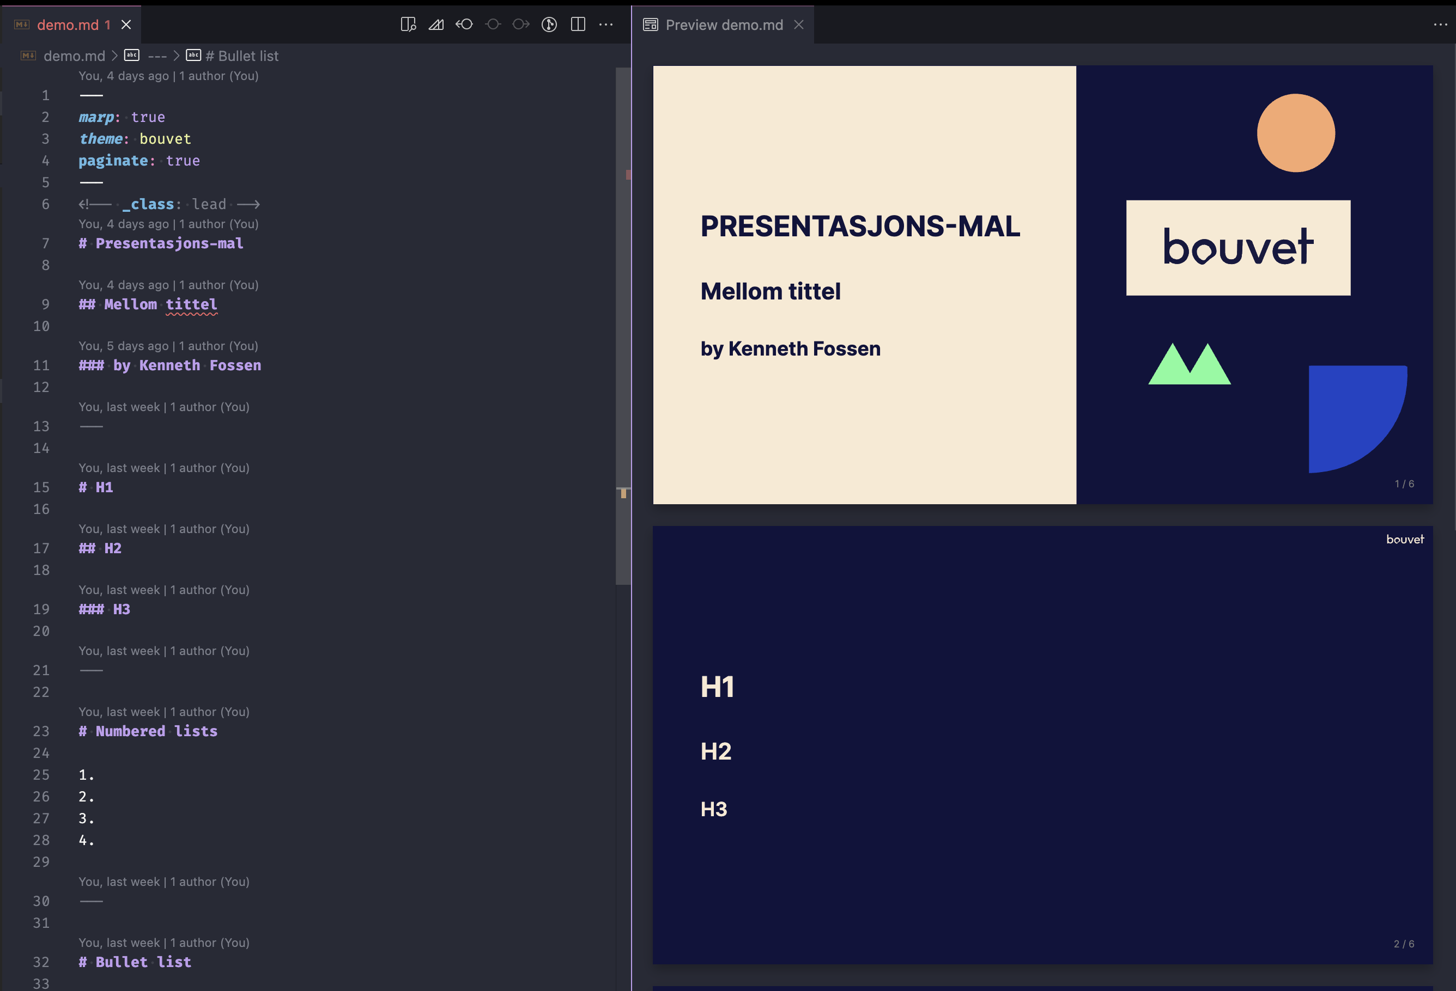Click small bouvet logo on slide 2
The width and height of the screenshot is (1456, 991).
(1405, 540)
